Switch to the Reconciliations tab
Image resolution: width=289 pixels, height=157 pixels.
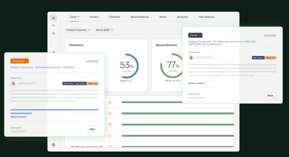[x=140, y=17]
